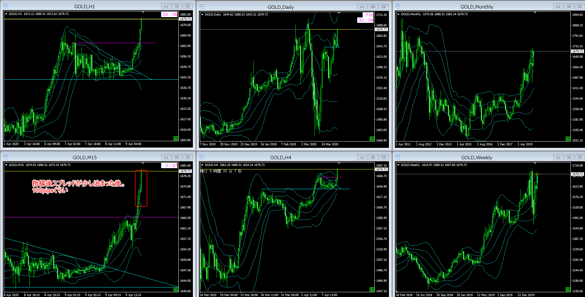Click the chart shift marker on H1 chart
Screen dimensions: 585x297
pyautogui.click(x=143, y=12)
